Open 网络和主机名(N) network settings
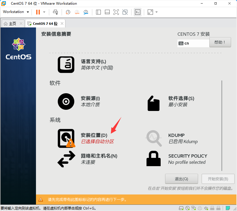The width and height of the screenshot is (237, 211). [87, 159]
